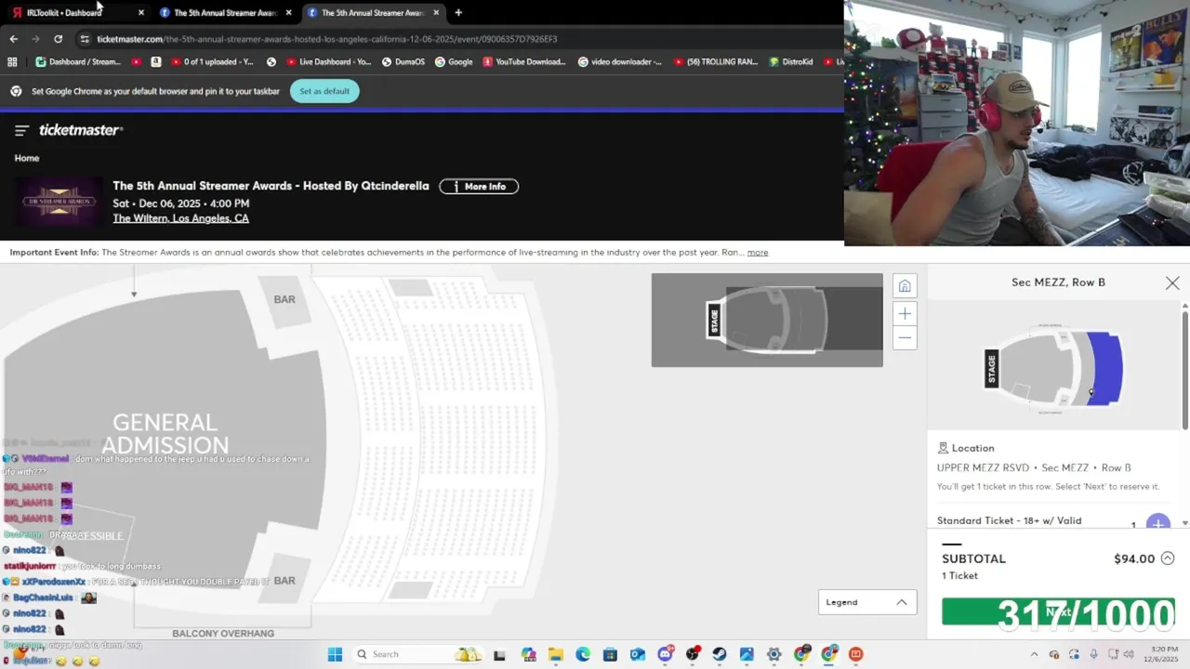
Task: Click the venue overview mini-map
Action: (767, 320)
